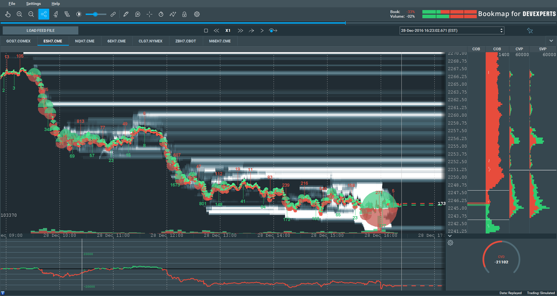
Task: Toggle the highlighted share-nodes toolbar button
Action: pos(44,14)
